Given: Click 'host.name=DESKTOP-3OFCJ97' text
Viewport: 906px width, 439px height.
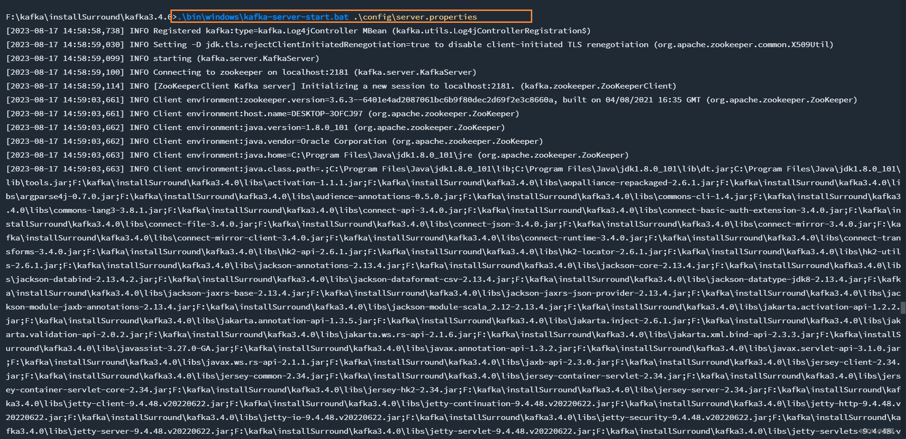Looking at the screenshot, I should pyautogui.click(x=303, y=114).
